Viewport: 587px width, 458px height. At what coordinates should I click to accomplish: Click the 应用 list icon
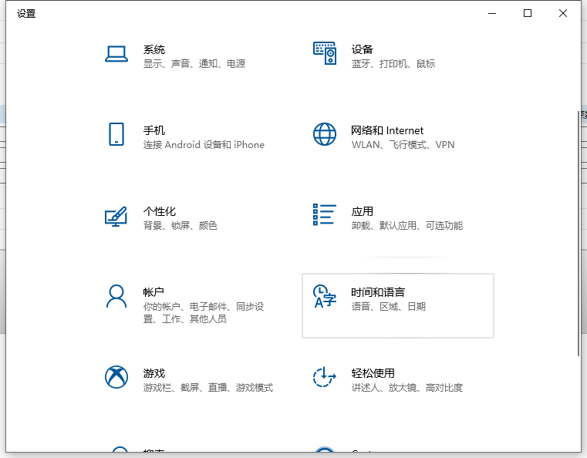coord(324,215)
